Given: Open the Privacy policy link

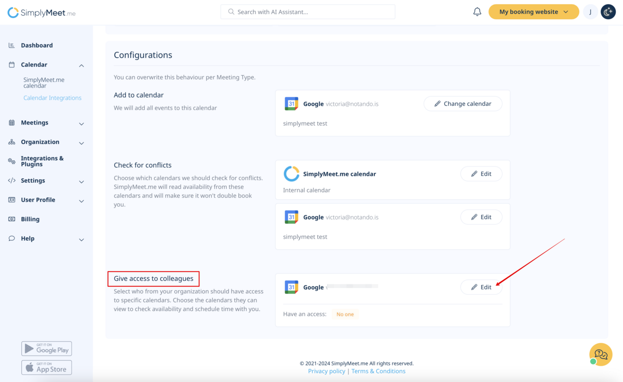Looking at the screenshot, I should tap(327, 371).
